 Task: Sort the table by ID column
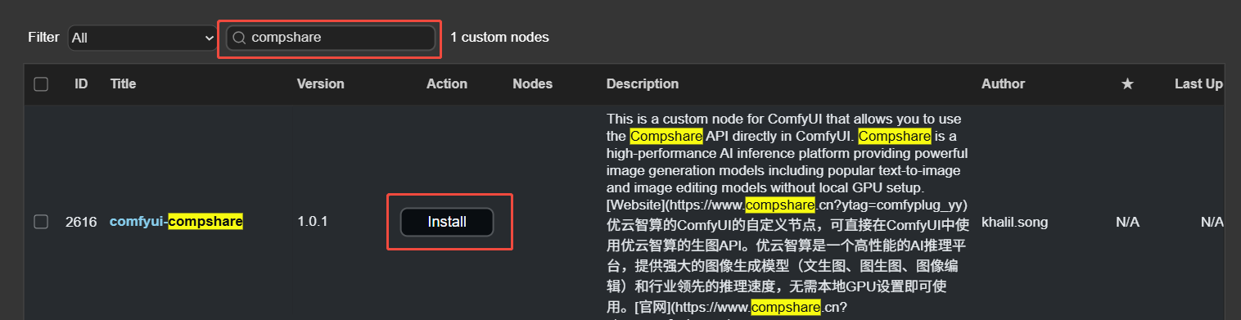coord(81,84)
